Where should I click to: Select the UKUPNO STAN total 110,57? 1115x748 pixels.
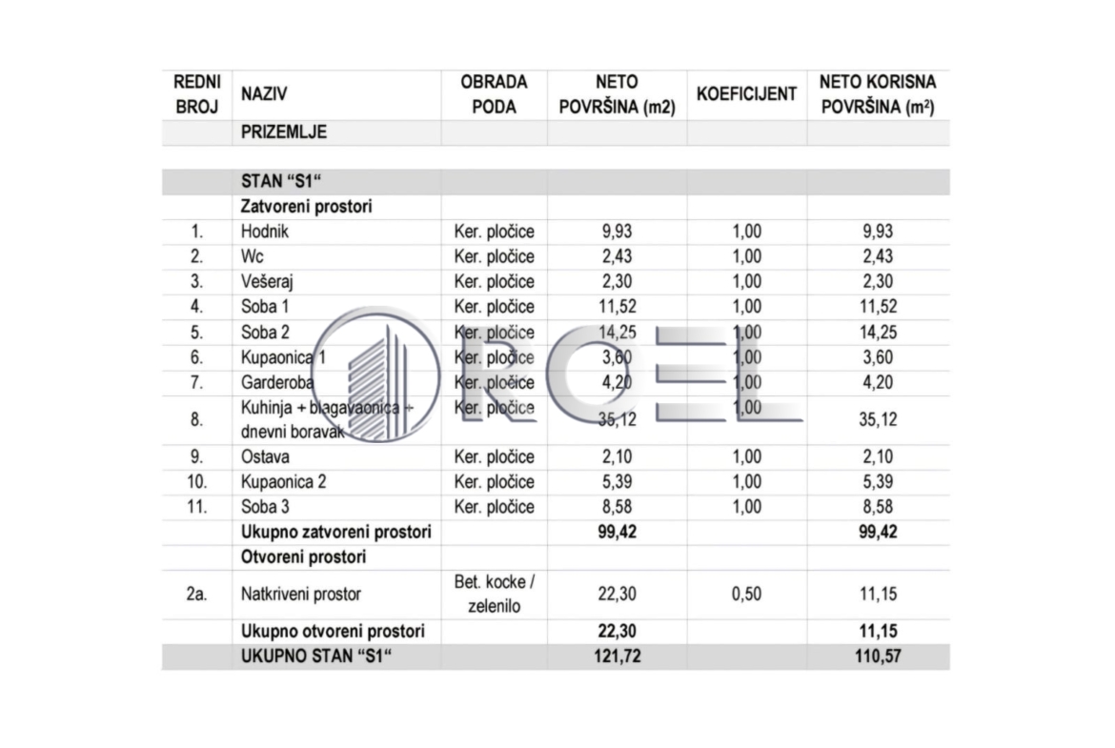pyautogui.click(x=878, y=657)
